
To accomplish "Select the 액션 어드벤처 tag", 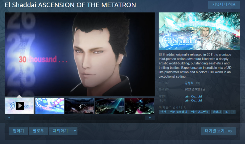I will click(200, 112).
